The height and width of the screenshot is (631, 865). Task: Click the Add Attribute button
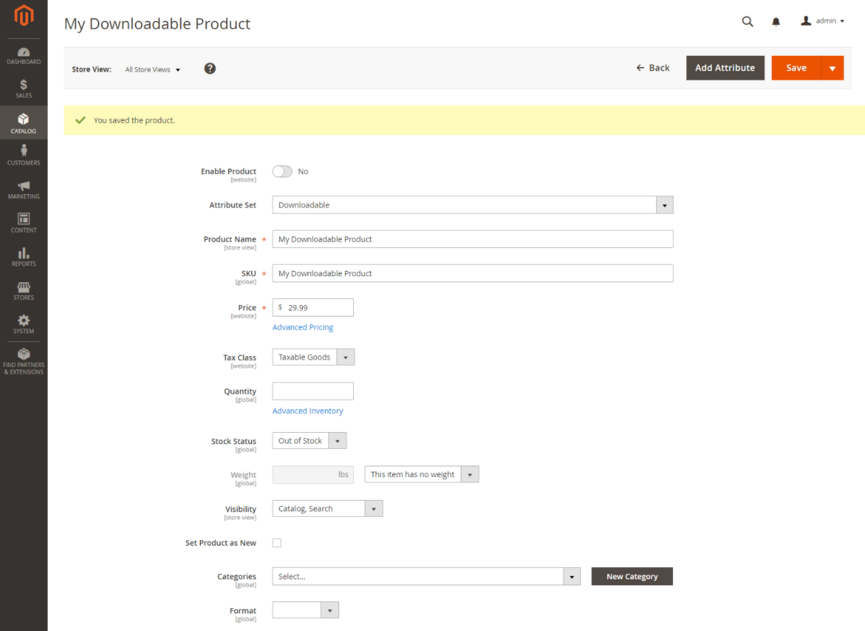pyautogui.click(x=725, y=68)
